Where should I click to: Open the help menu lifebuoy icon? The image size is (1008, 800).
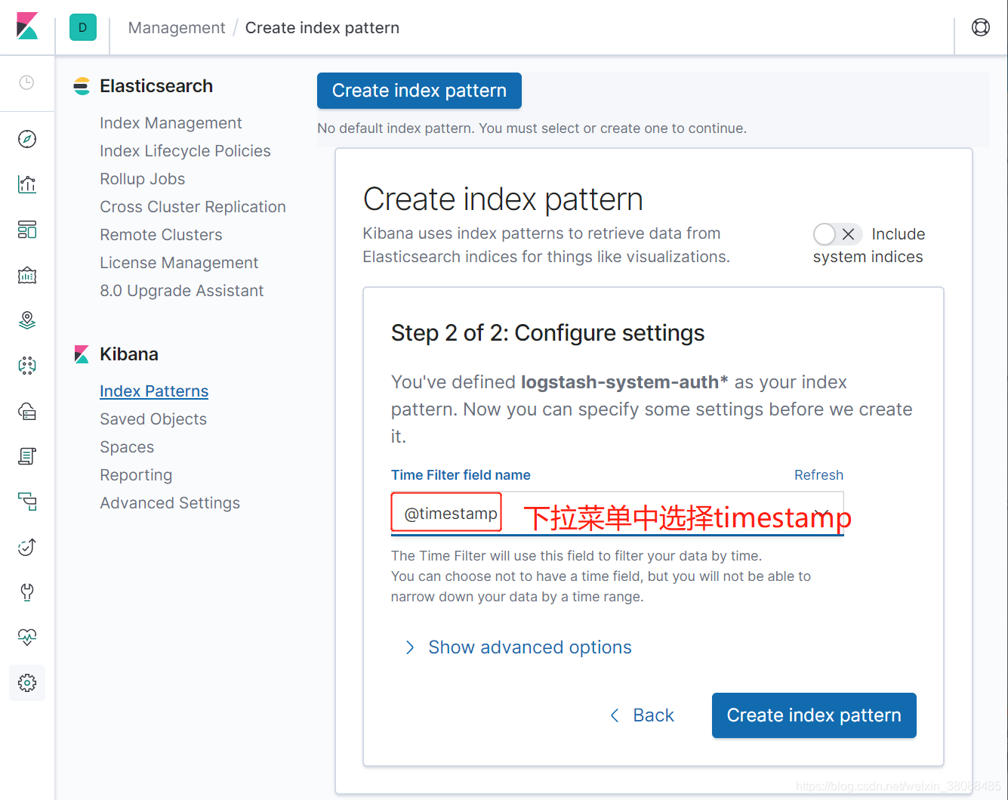click(981, 27)
